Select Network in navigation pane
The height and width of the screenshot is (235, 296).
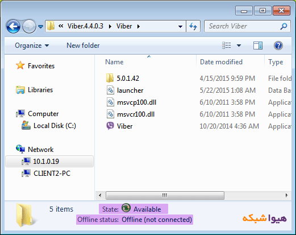41,150
